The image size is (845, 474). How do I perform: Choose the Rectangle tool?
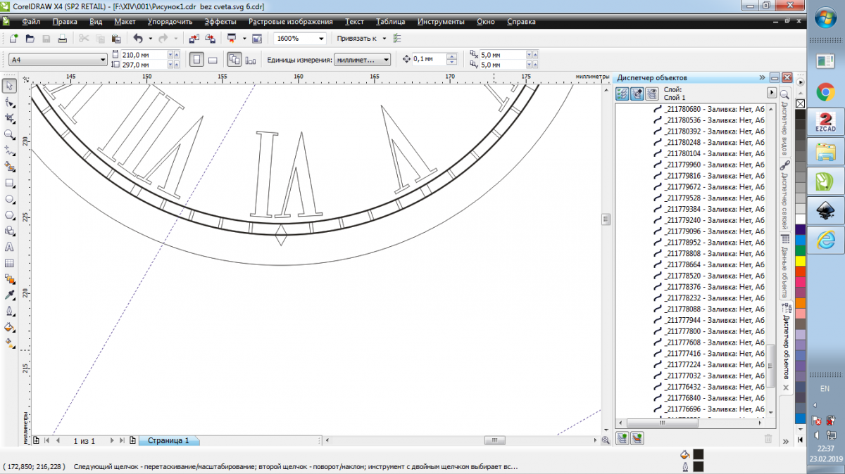click(10, 183)
